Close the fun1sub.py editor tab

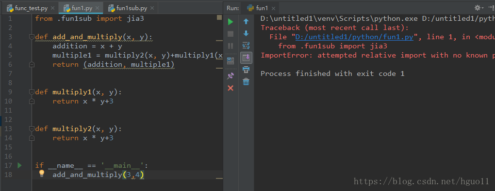153,9
